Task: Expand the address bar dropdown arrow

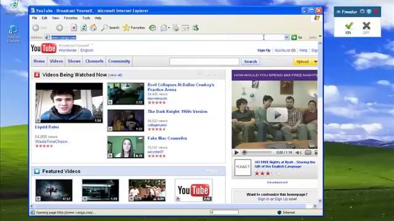Action: pyautogui.click(x=286, y=37)
